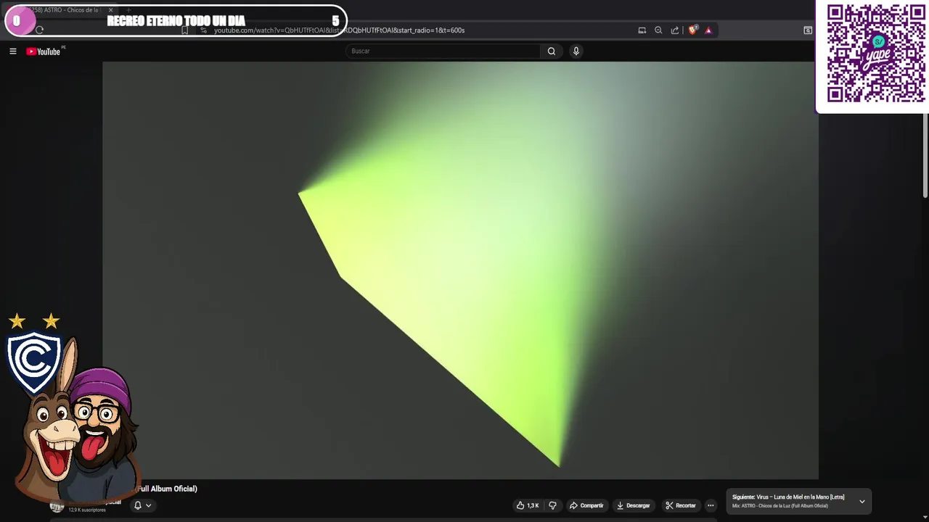This screenshot has width=929, height=522.
Task: Reload the page with the refresh icon
Action: pos(39,30)
